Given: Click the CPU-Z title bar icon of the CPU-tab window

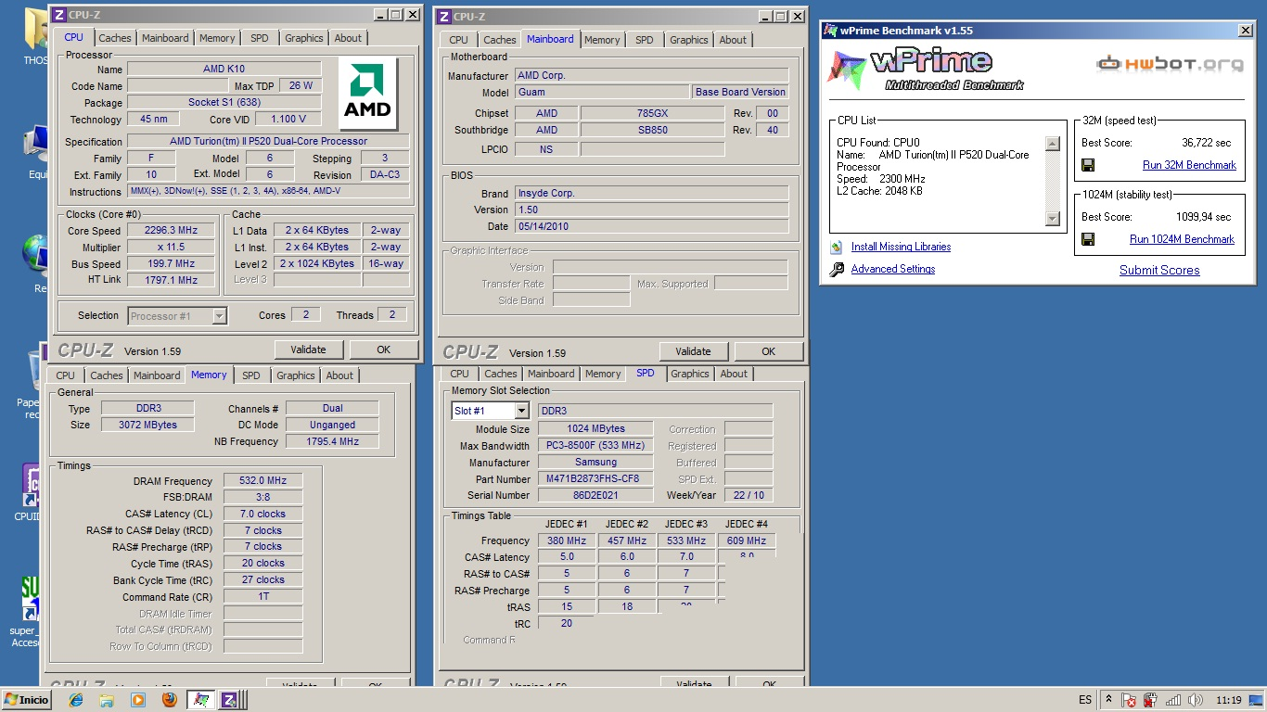Looking at the screenshot, I should tap(58, 15).
